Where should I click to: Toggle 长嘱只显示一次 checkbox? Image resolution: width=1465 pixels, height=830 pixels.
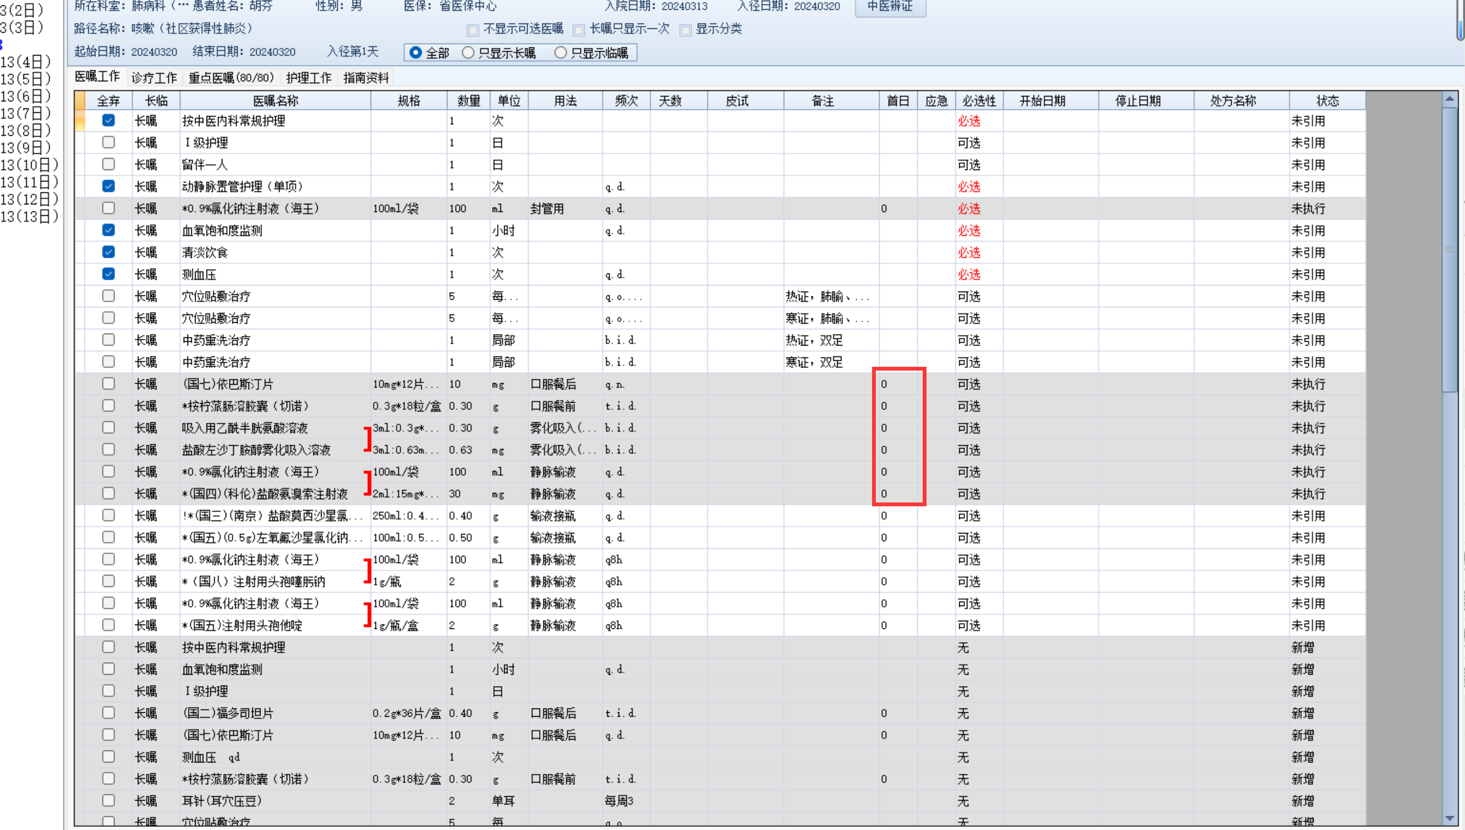pos(579,29)
